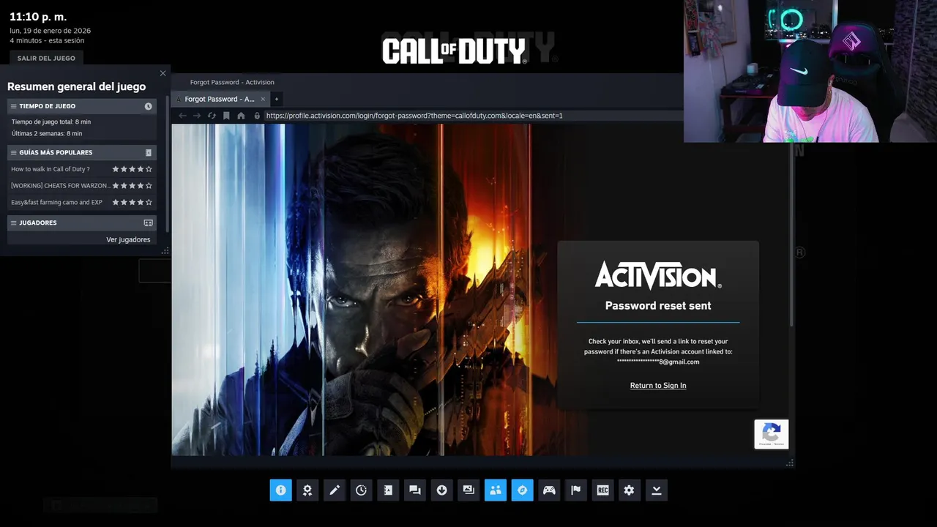Close the Resumen general del juego panel
This screenshot has width=937, height=527.
point(163,73)
